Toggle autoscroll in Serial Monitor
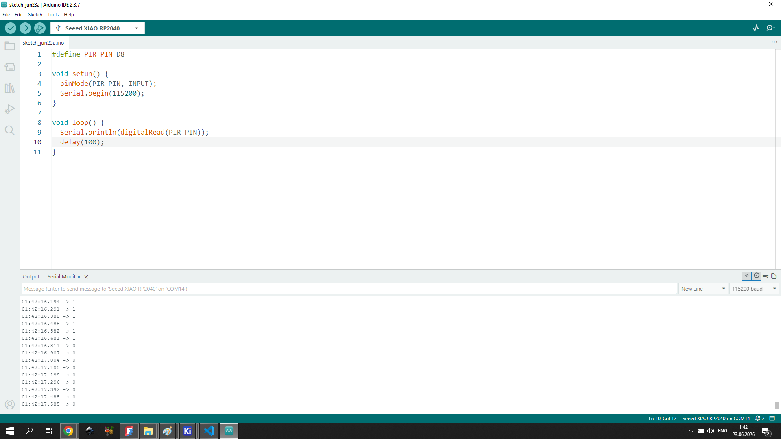The width and height of the screenshot is (781, 439). coord(747,276)
